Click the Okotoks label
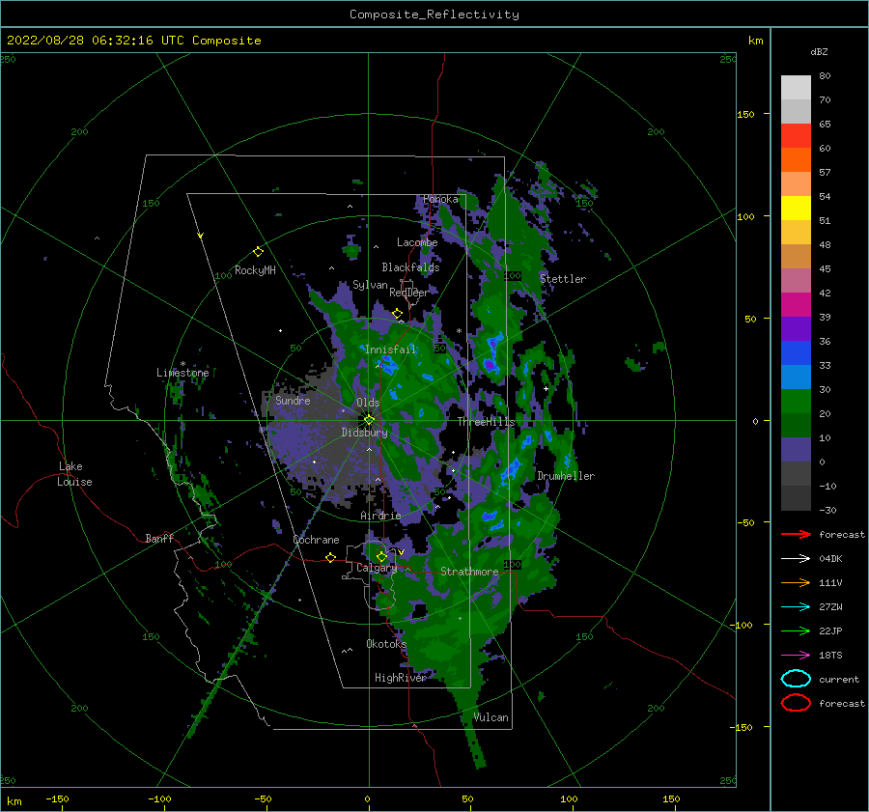The image size is (869, 812). 386,644
